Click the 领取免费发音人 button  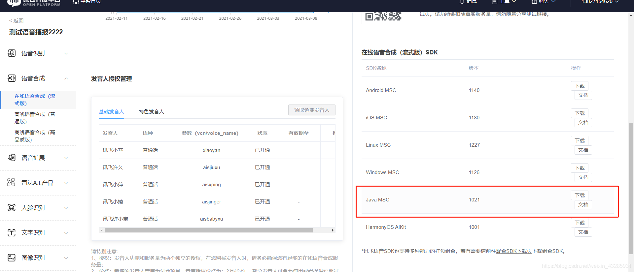click(312, 110)
